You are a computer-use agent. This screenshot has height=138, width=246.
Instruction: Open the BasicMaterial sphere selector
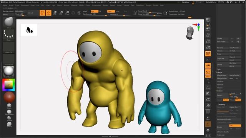point(8,72)
